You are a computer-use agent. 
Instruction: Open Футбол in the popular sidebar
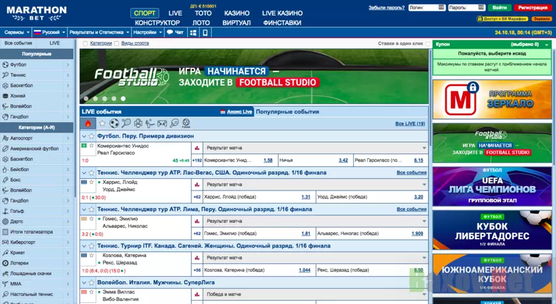[x=37, y=65]
